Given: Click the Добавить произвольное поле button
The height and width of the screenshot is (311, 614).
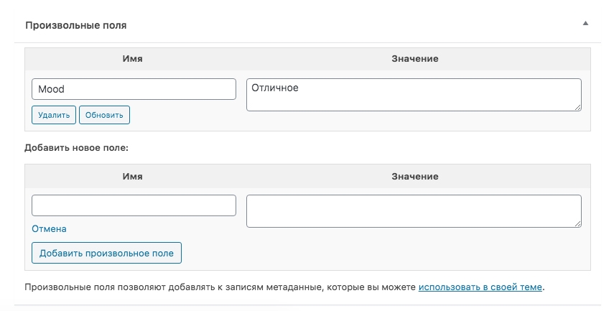Looking at the screenshot, I should [x=107, y=254].
